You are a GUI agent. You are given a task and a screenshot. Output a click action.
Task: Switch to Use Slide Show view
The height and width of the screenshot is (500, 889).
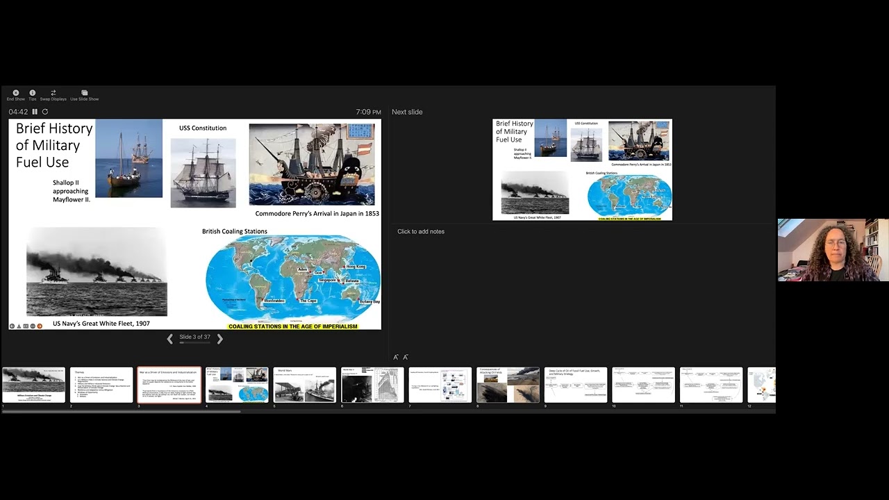click(x=84, y=95)
